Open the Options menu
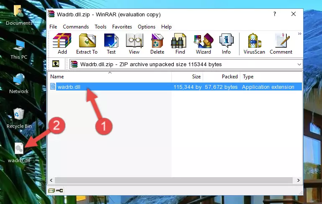322x204 pixels. tap(147, 27)
